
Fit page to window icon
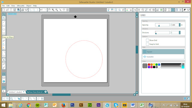click(x=67, y=10)
